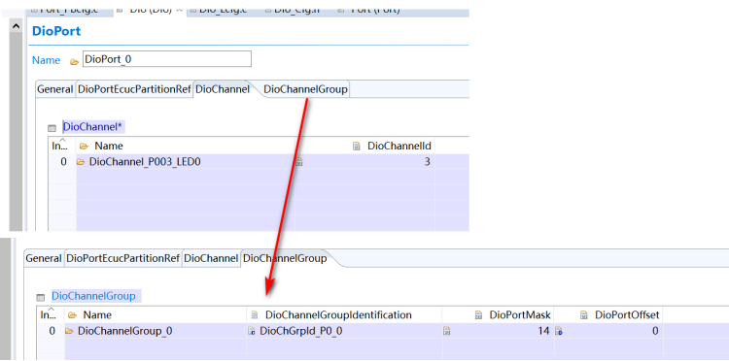The width and height of the screenshot is (729, 361).
Task: Click folder icon in DioChannelGroup table Name header
Action: click(x=72, y=315)
